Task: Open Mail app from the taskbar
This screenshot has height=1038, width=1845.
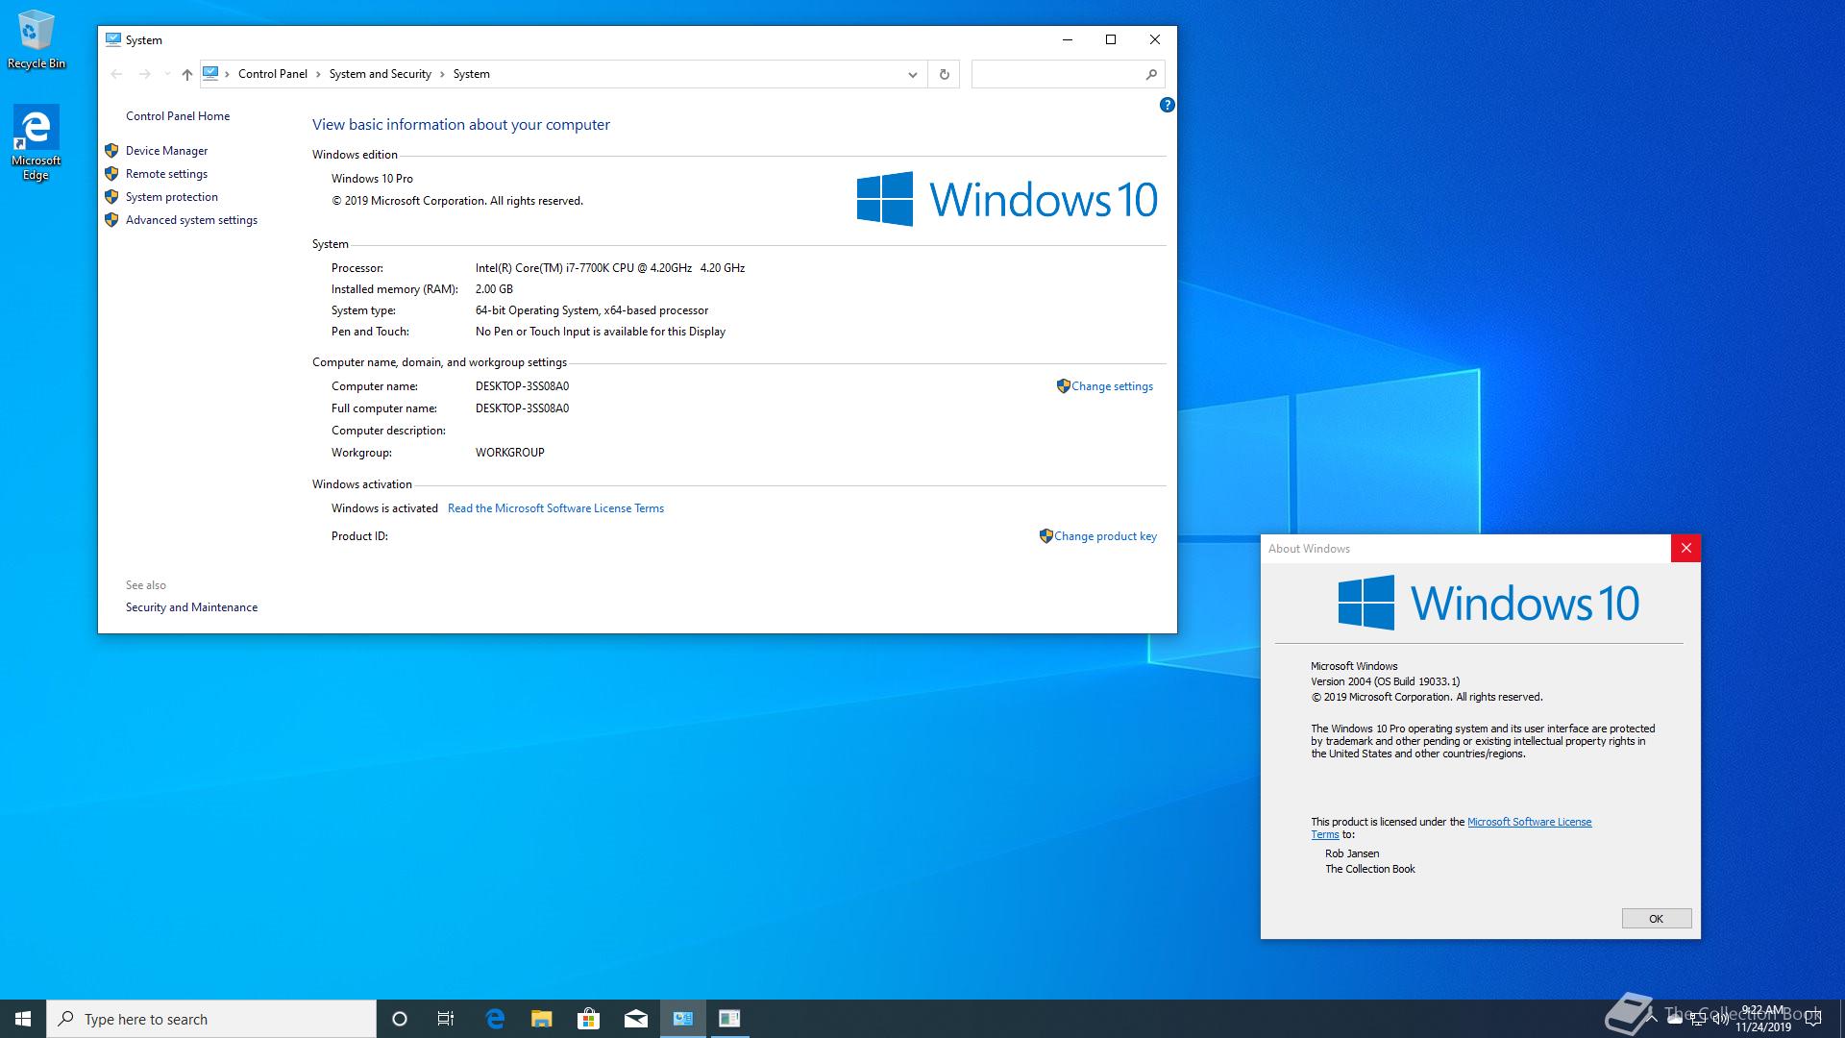Action: pyautogui.click(x=635, y=1019)
